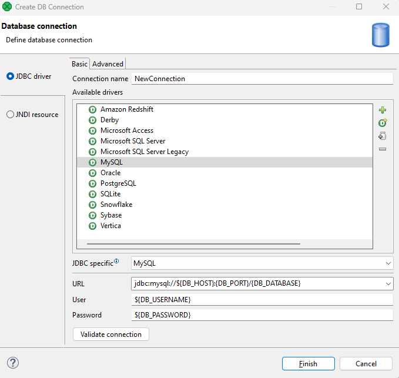Screen dimensions: 399x378
Task: Select Microsoft SQL Server Legacy driver
Action: click(x=145, y=152)
